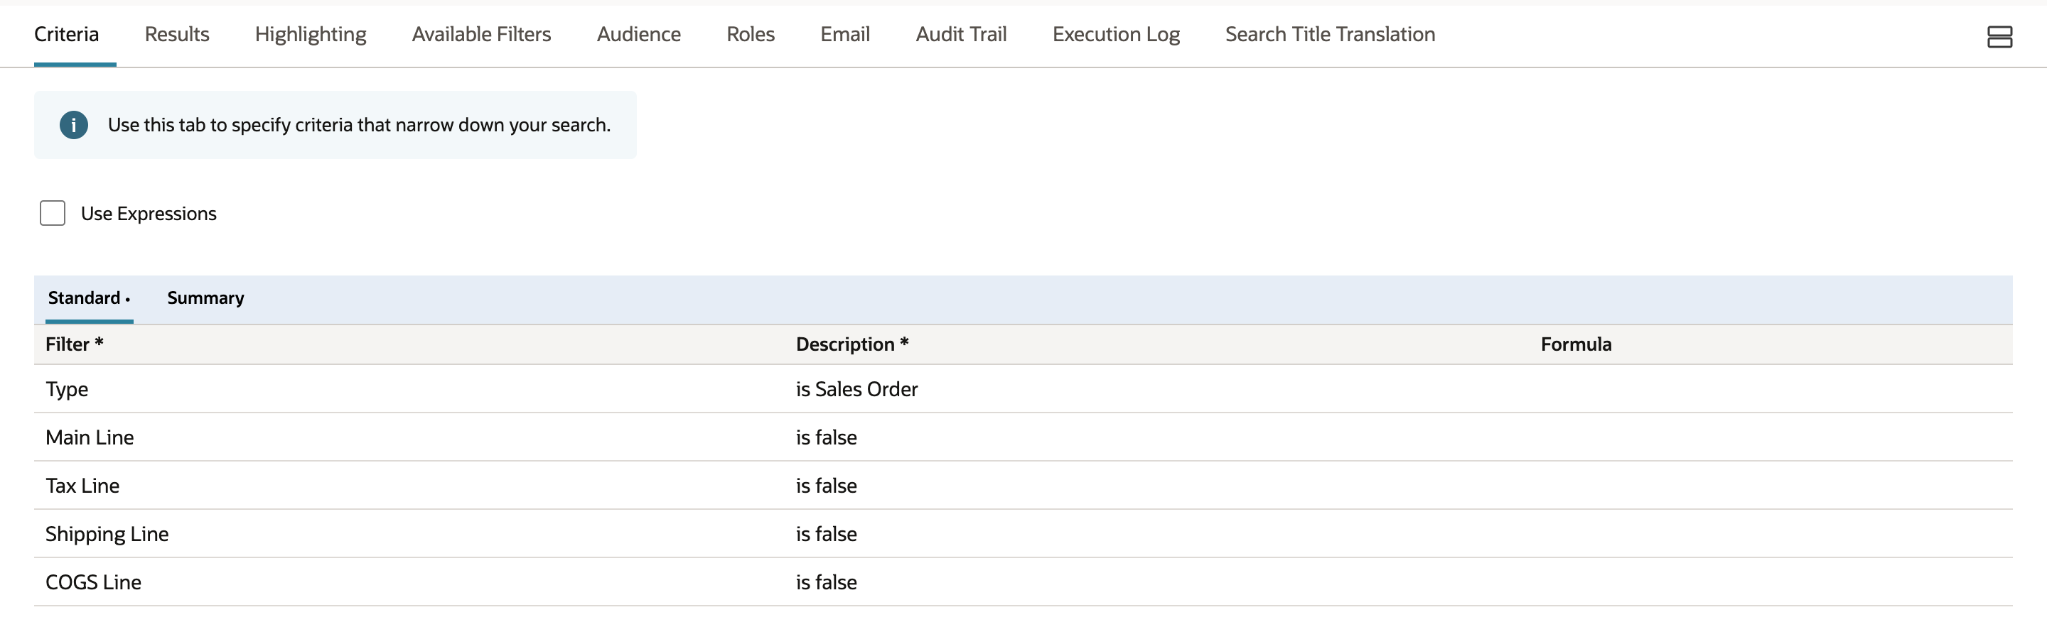Viewport: 2047px width, 622px height.
Task: Open the Highlighting tab
Action: click(311, 34)
